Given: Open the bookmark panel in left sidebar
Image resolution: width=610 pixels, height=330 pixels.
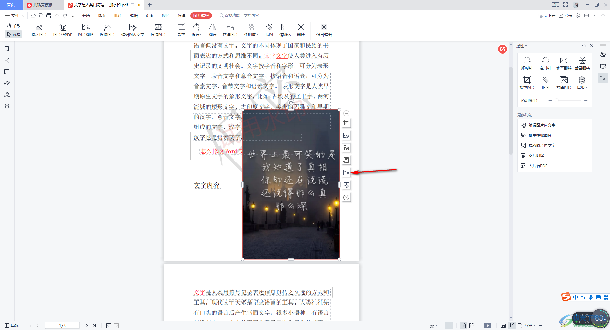Looking at the screenshot, I should point(7,49).
